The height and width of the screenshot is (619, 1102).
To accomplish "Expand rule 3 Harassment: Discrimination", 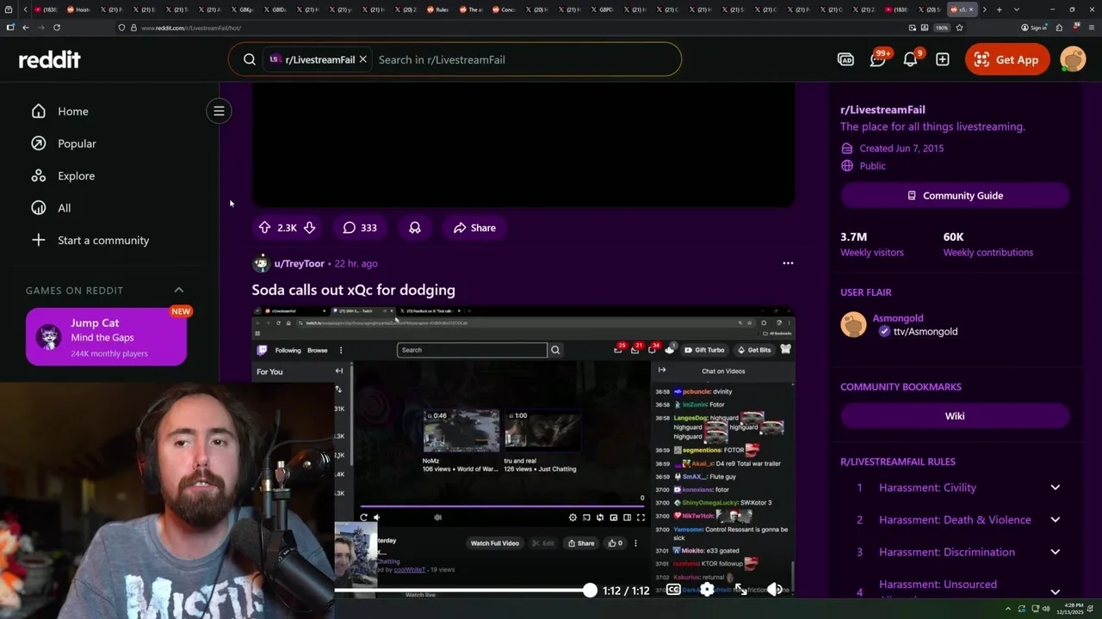I will 1055,552.
